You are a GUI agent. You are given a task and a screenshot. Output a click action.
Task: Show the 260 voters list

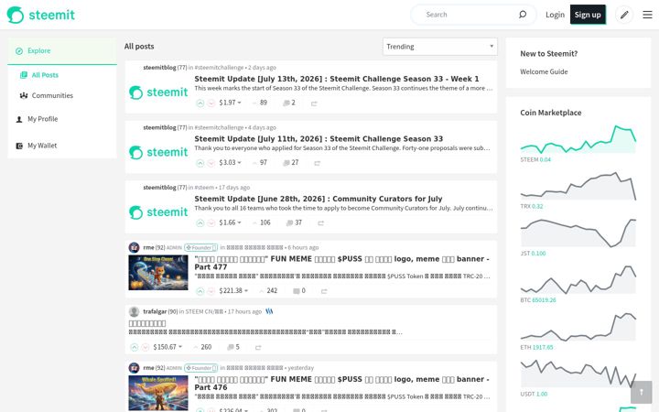coord(202,347)
